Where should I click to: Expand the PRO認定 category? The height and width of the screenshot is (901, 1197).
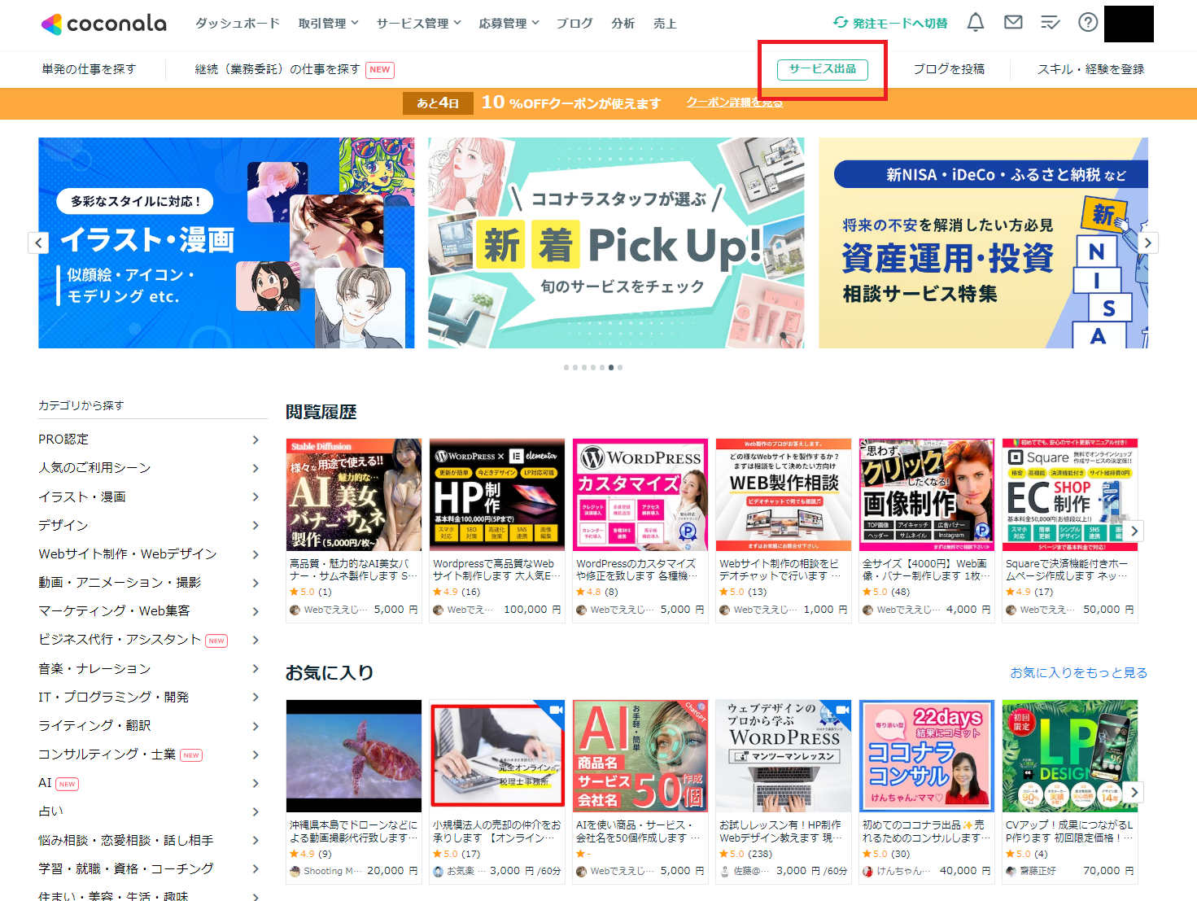click(x=256, y=440)
